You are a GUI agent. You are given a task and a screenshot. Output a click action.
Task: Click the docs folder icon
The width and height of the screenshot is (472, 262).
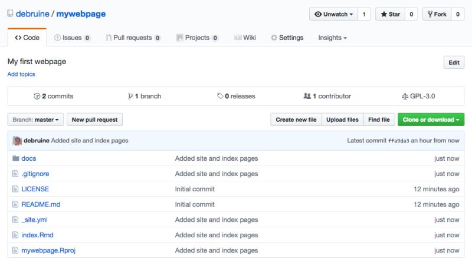click(x=16, y=158)
